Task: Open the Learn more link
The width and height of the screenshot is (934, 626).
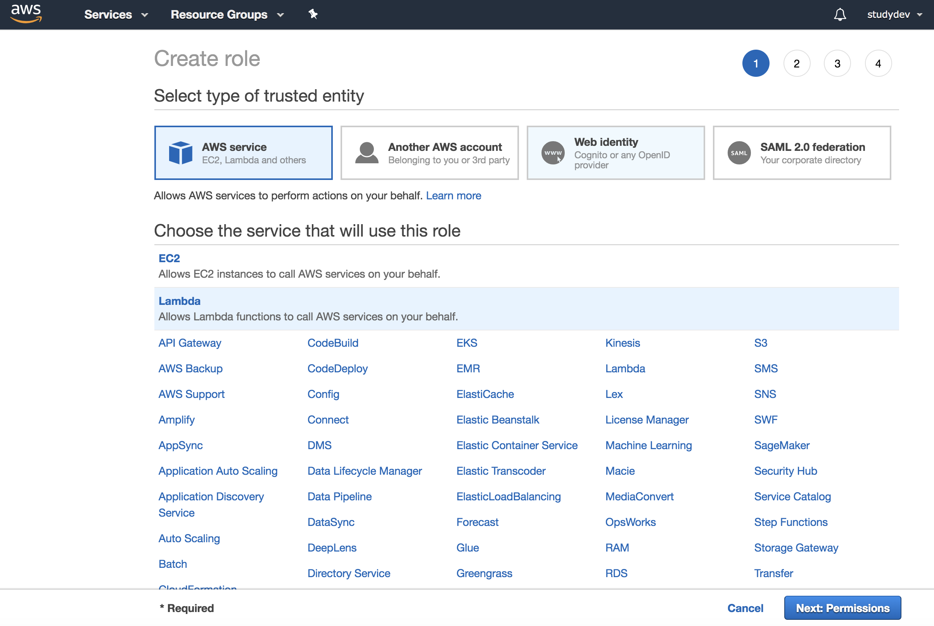Action: [453, 195]
